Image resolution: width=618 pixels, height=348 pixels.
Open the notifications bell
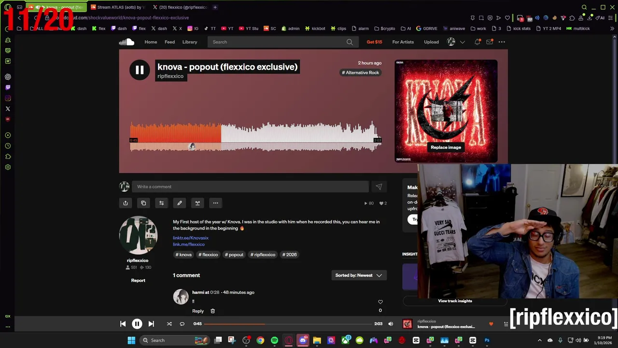(x=477, y=42)
